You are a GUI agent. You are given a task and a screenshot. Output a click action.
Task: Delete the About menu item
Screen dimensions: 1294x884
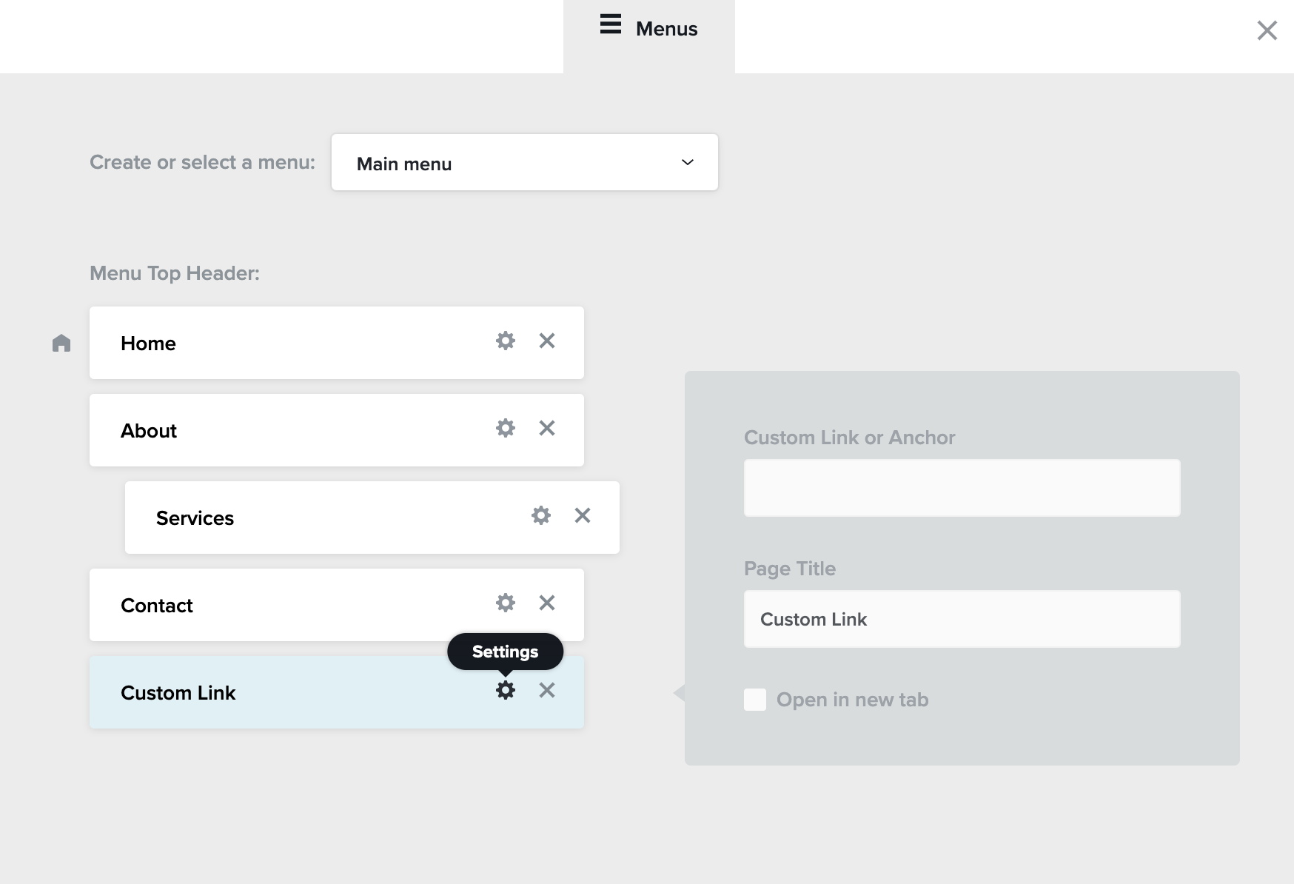click(x=547, y=428)
